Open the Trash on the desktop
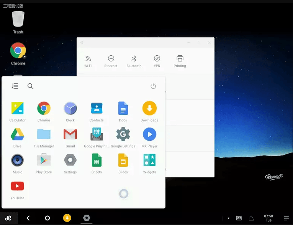The height and width of the screenshot is (225, 293). [x=18, y=22]
